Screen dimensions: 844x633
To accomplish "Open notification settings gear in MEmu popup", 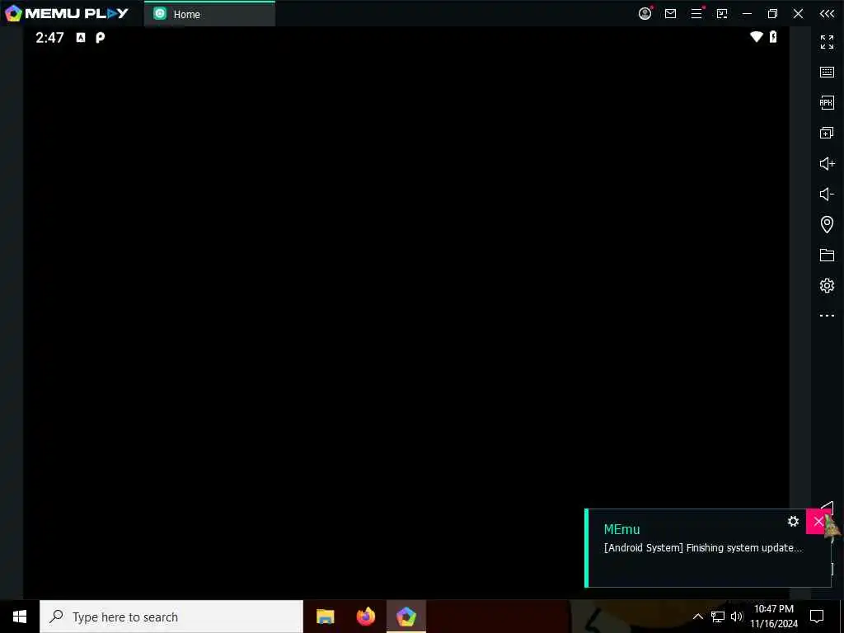I will (793, 521).
